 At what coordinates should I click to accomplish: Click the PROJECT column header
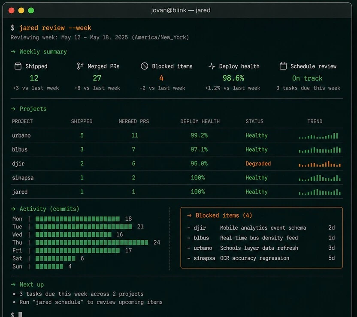coord(22,121)
